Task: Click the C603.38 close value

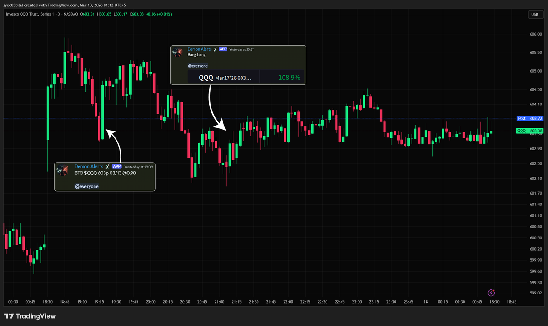Action: (x=137, y=14)
